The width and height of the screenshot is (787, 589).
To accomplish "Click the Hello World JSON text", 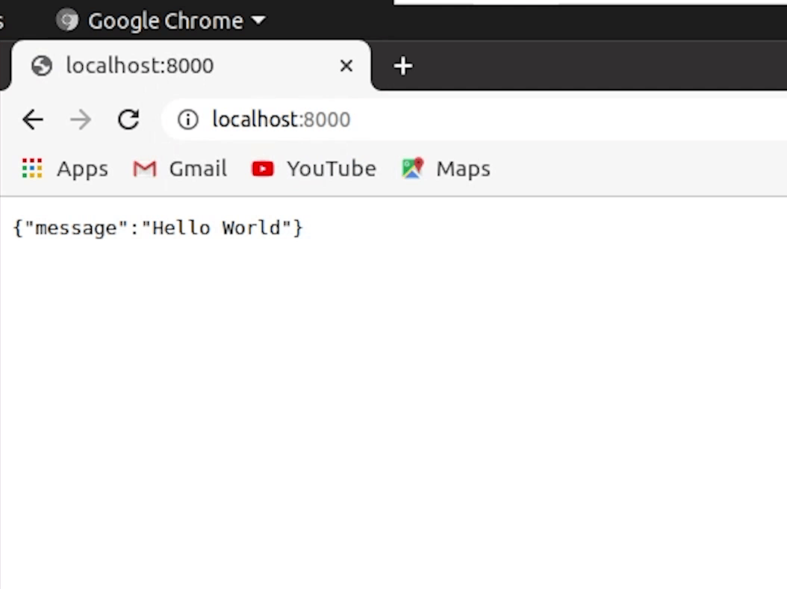I will coord(158,228).
